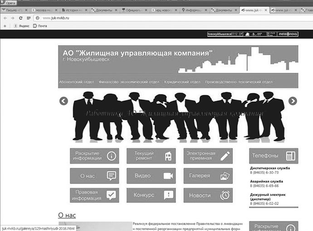Image resolution: width=313 pixels, height=231 pixels.
Task: Click phone number 8 (84635) 6-30-73
Action: coord(264,172)
